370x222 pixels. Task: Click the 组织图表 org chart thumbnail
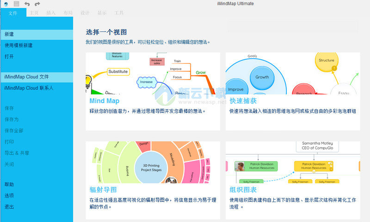[x=293, y=162]
